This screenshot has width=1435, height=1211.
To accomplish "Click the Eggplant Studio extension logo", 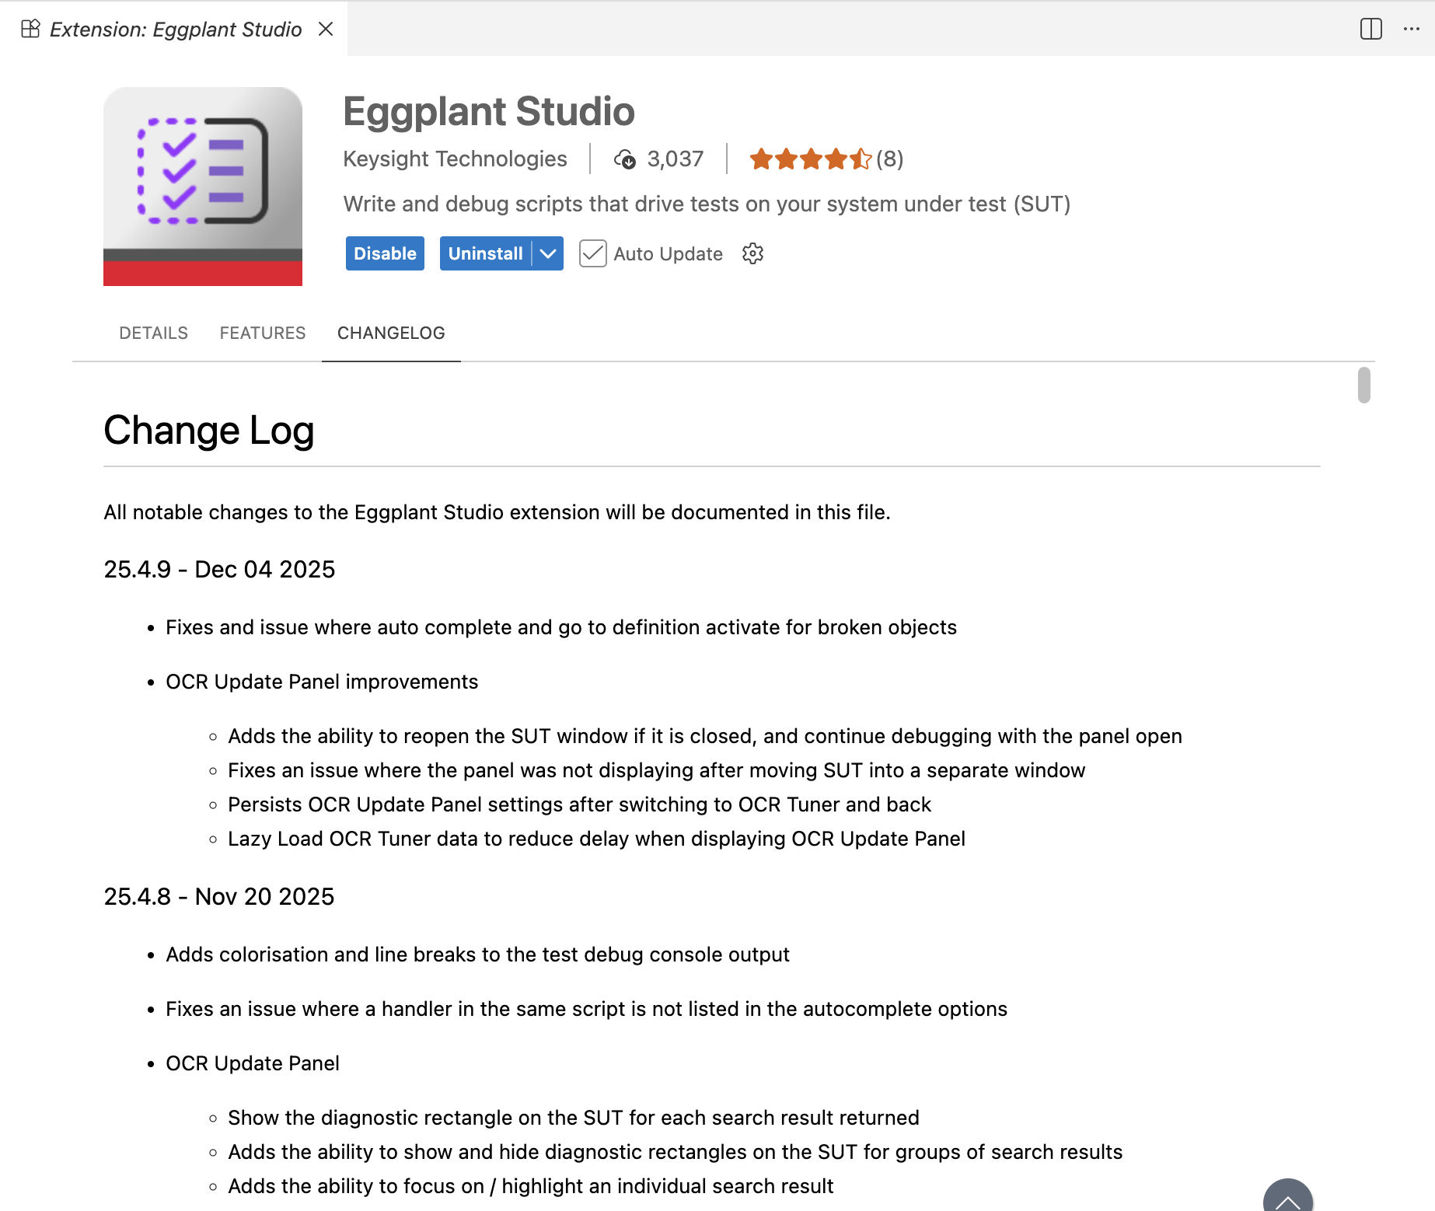I will (203, 187).
